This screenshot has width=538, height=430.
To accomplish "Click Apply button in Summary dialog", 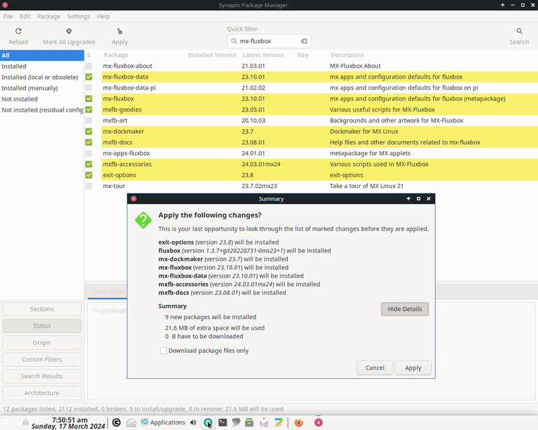I will point(413,368).
